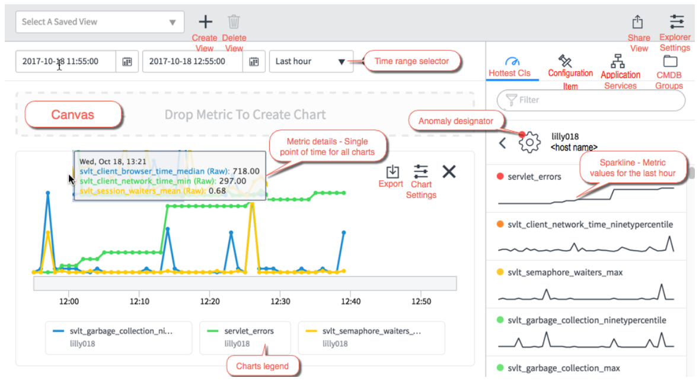
Task: Close the chart with X button
Action: click(449, 171)
